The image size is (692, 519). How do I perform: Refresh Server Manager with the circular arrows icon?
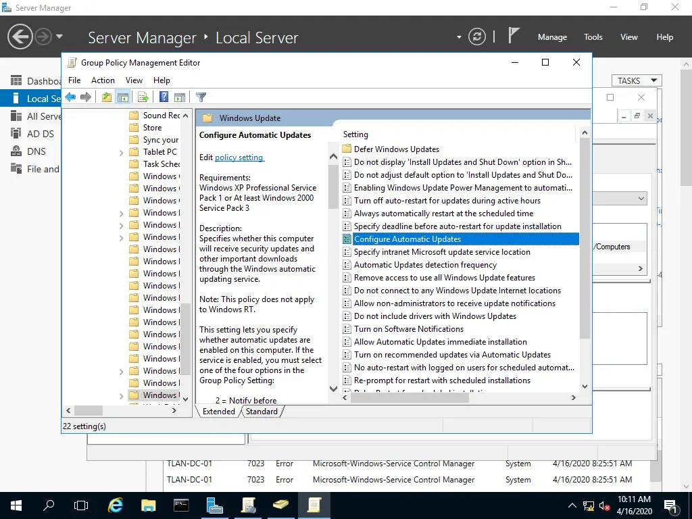(476, 36)
